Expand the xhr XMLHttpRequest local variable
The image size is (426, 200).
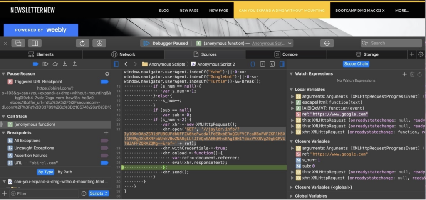292,132
